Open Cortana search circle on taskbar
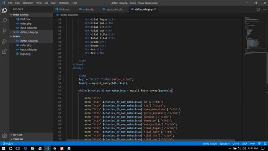The height and width of the screenshot is (151, 268). pyautogui.click(x=10, y=148)
